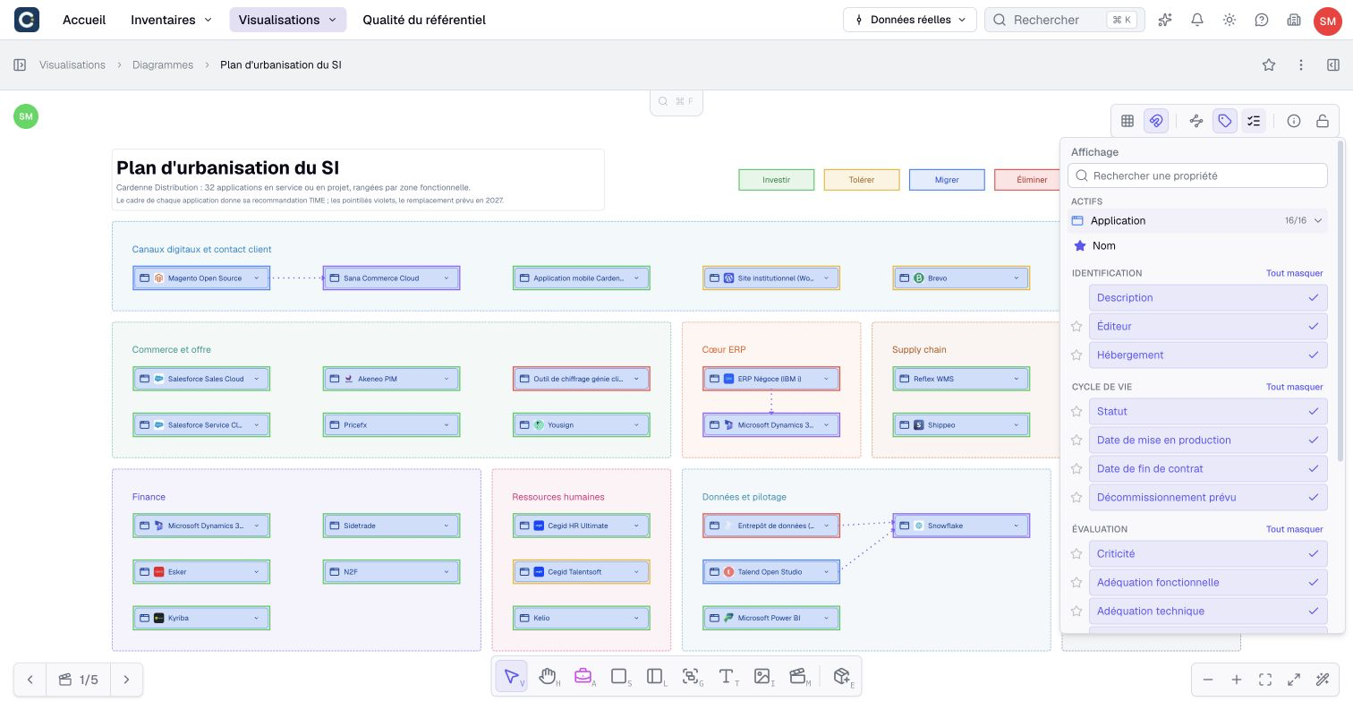
Task: Go to Accueil in top navigation
Action: tap(84, 20)
